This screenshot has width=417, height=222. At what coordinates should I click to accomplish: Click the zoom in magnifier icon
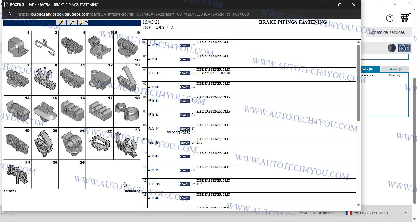(61, 22)
